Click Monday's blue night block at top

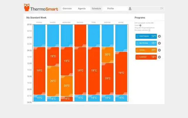click(39, 35)
